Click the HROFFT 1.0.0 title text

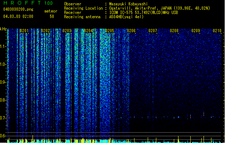point(28,3)
